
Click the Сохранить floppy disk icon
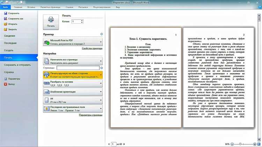coord(5,13)
